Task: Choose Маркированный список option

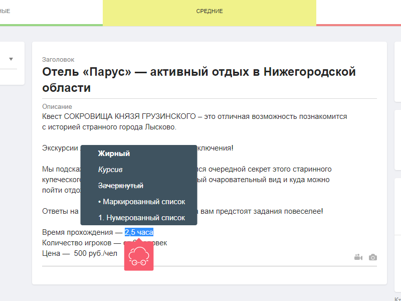Action: point(141,202)
